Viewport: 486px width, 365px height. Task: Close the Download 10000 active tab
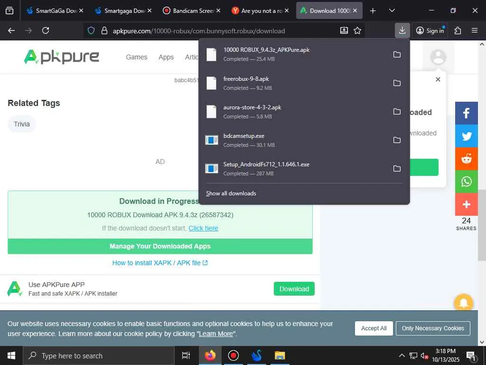coord(355,10)
